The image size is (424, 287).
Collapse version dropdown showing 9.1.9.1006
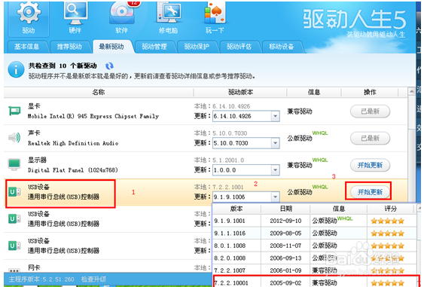click(275, 197)
